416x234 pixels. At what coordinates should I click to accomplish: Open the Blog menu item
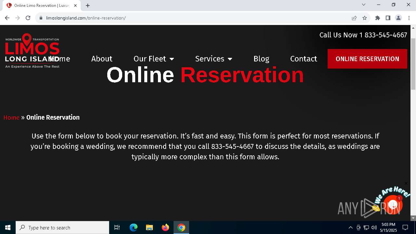tap(261, 59)
